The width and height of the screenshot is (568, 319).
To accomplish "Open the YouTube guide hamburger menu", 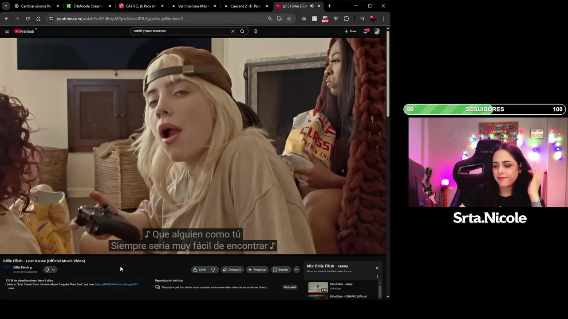I will pyautogui.click(x=7, y=31).
